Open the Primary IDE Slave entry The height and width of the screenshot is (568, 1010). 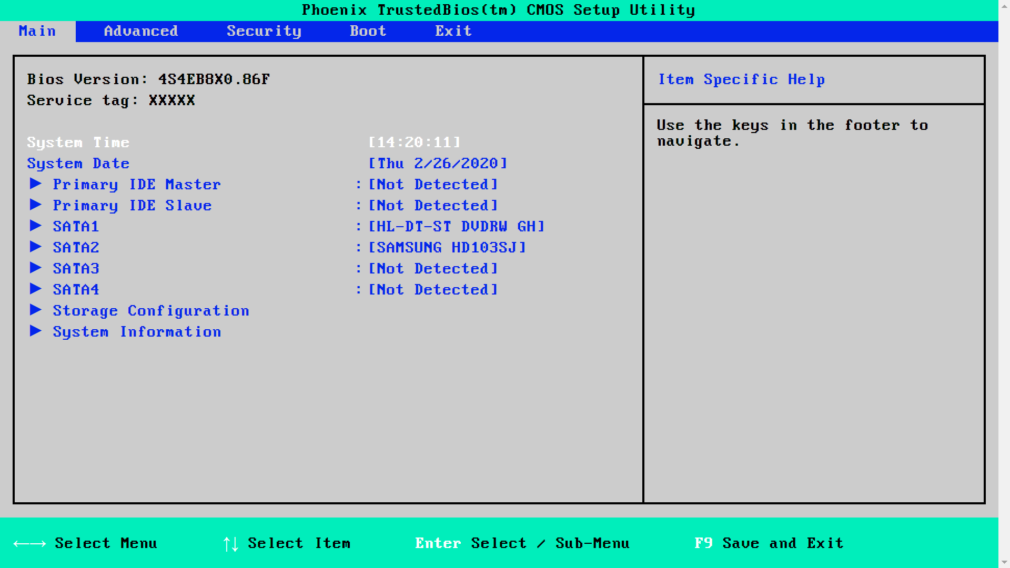(132, 206)
